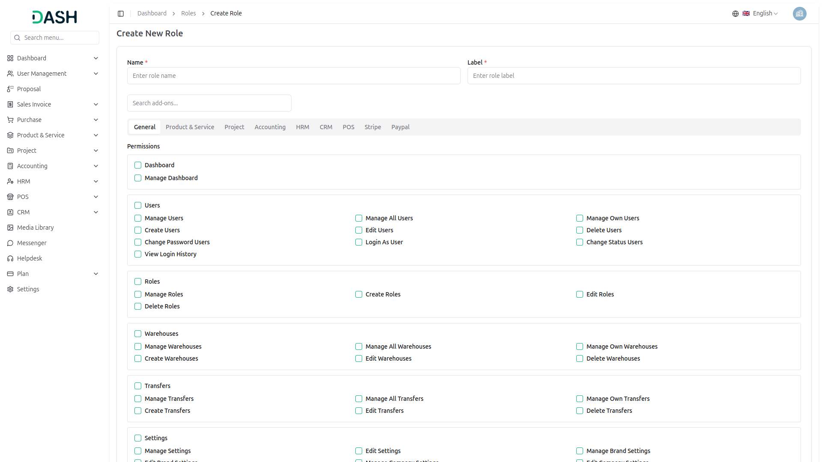Focus the Search add-ons field
This screenshot has width=822, height=462.
point(209,103)
